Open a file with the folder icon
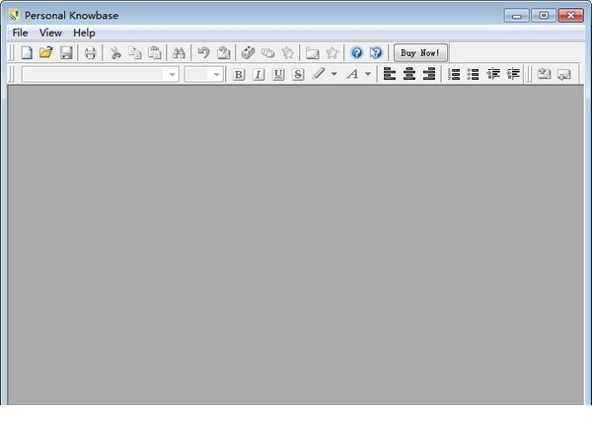Screen dimensions: 592x421 click(45, 53)
